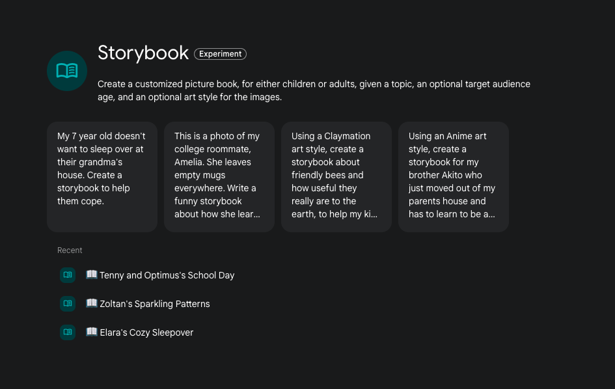
Task: Click the open-book emoji before Elara's title
Action: point(92,332)
